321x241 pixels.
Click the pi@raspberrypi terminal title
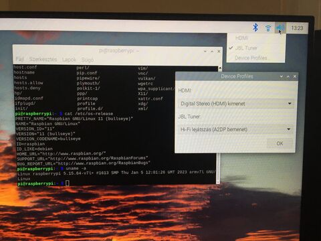pos(119,51)
